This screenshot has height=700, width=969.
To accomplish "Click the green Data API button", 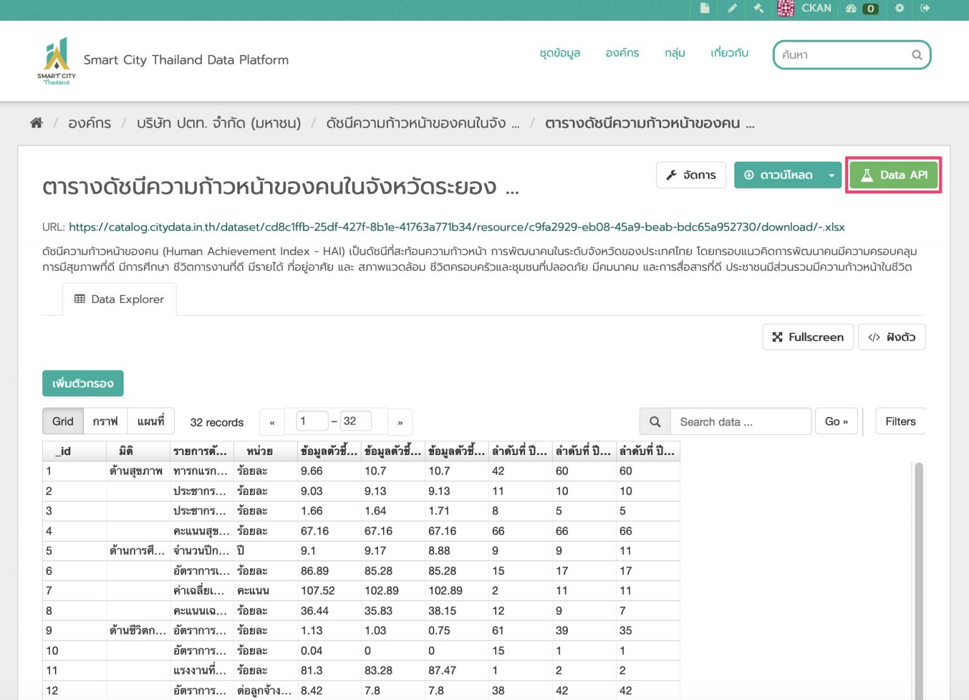I will coord(893,175).
